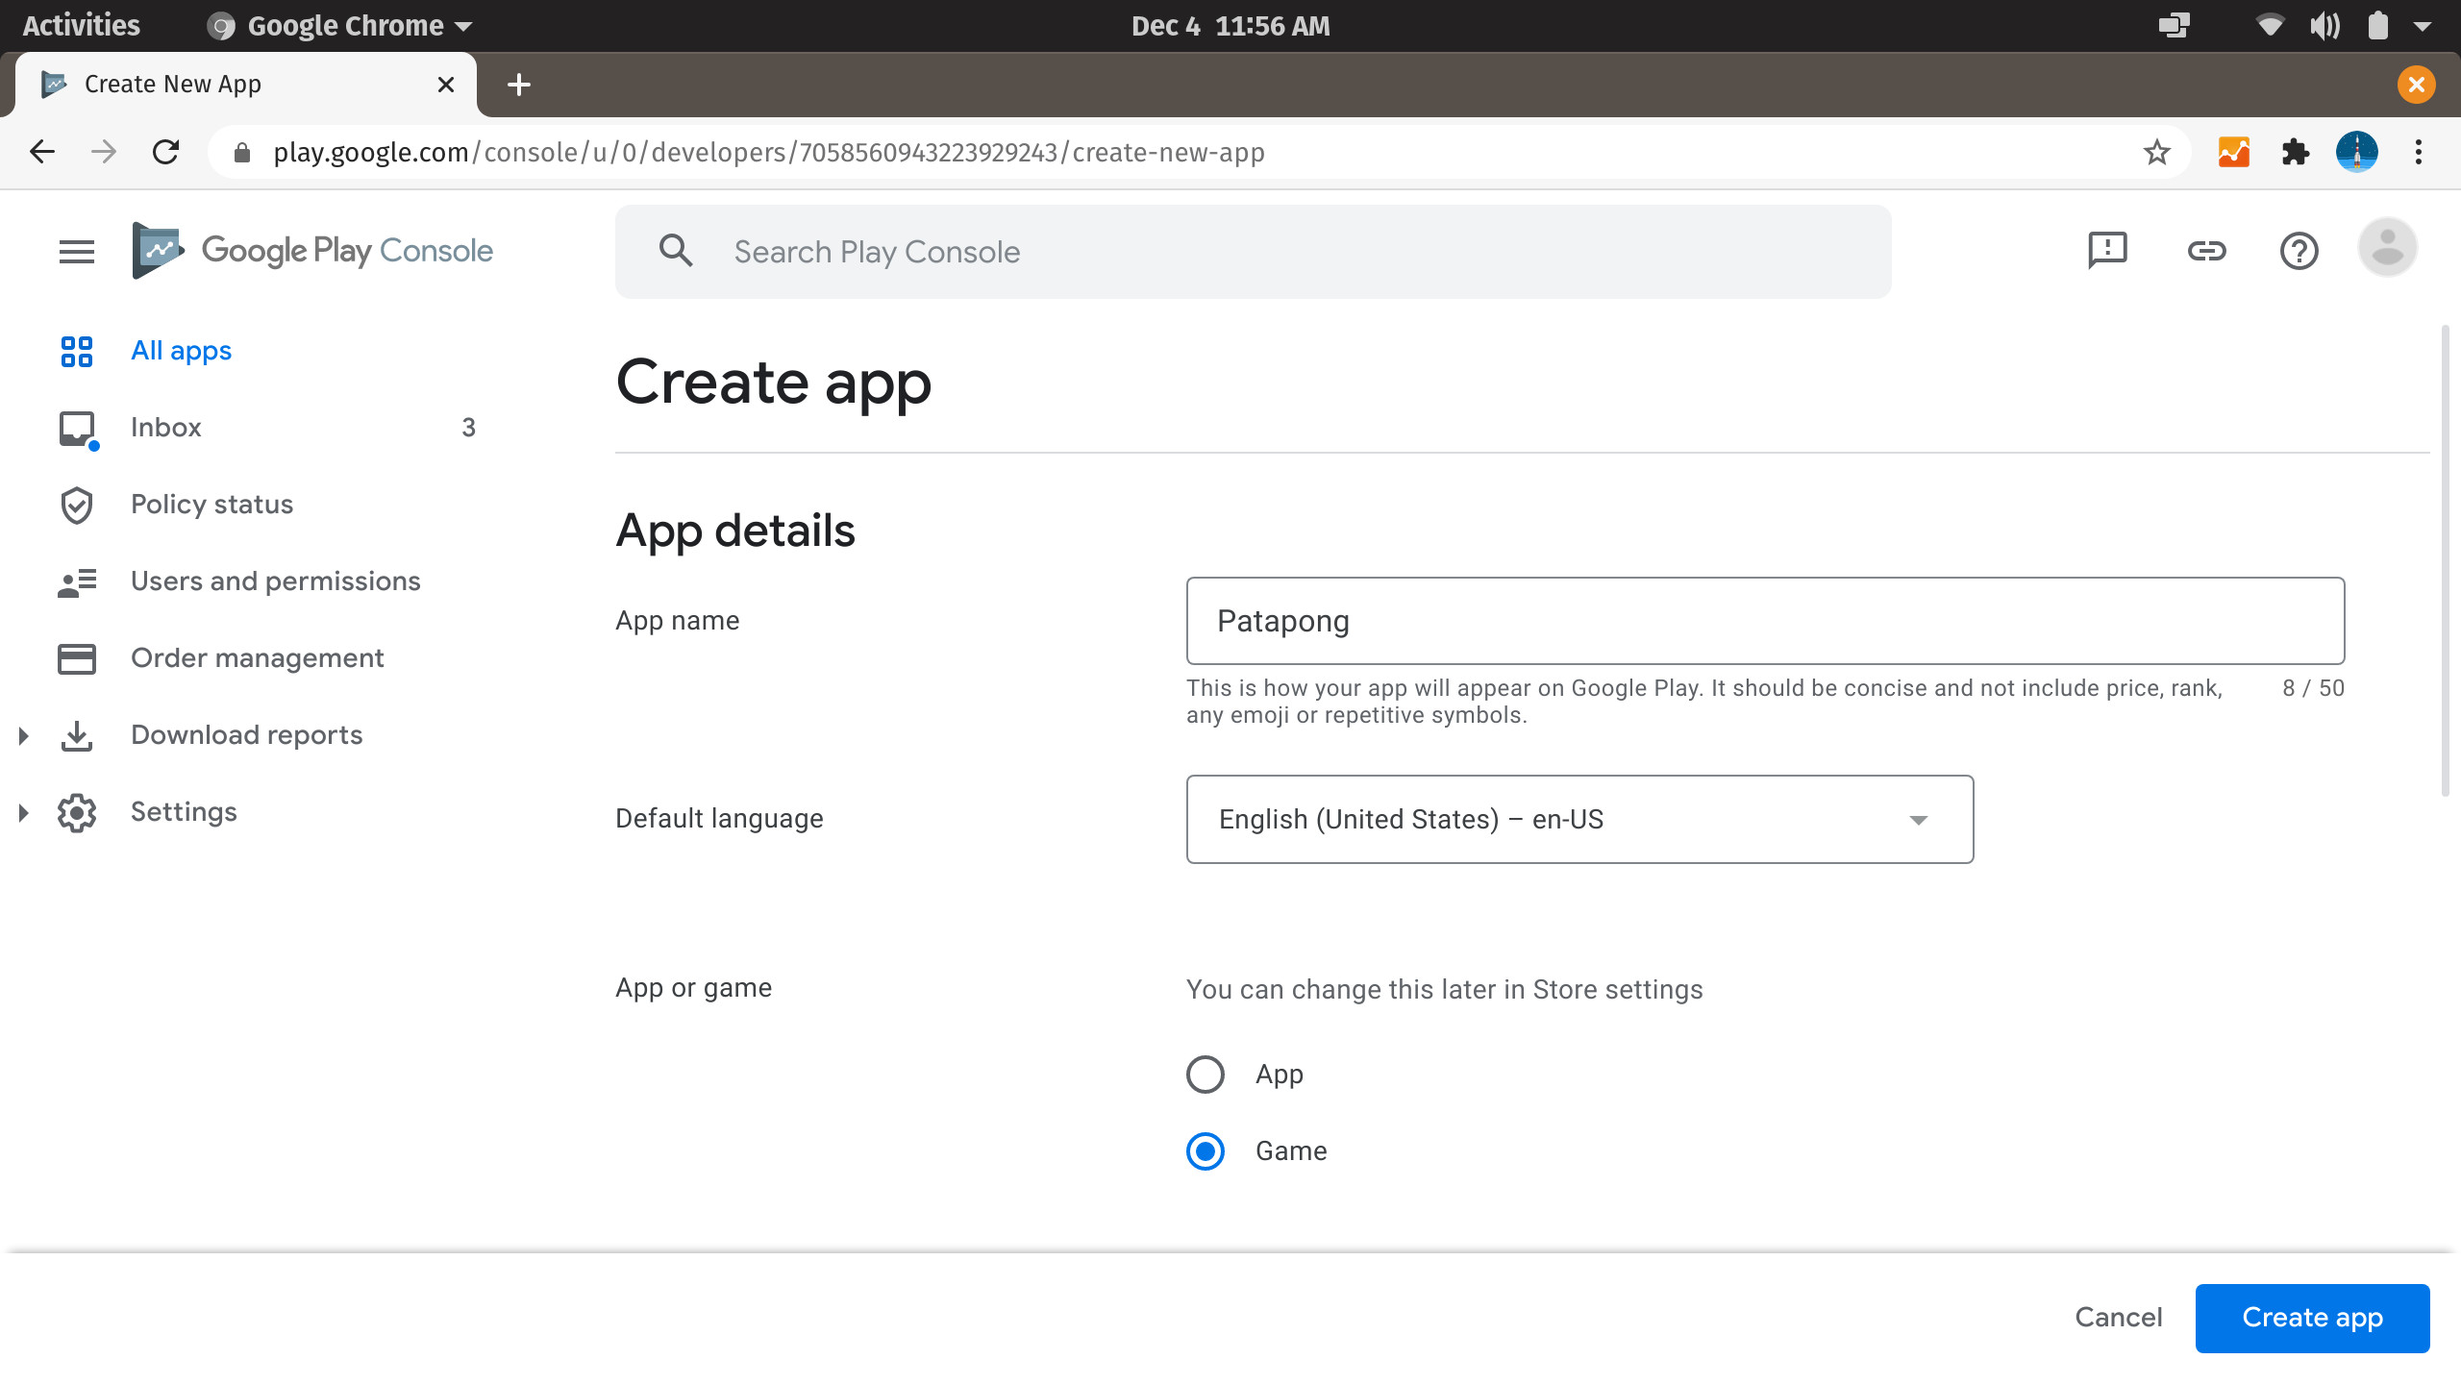Close the Create New App tab
Image resolution: width=2461 pixels, height=1384 pixels.
tap(446, 85)
